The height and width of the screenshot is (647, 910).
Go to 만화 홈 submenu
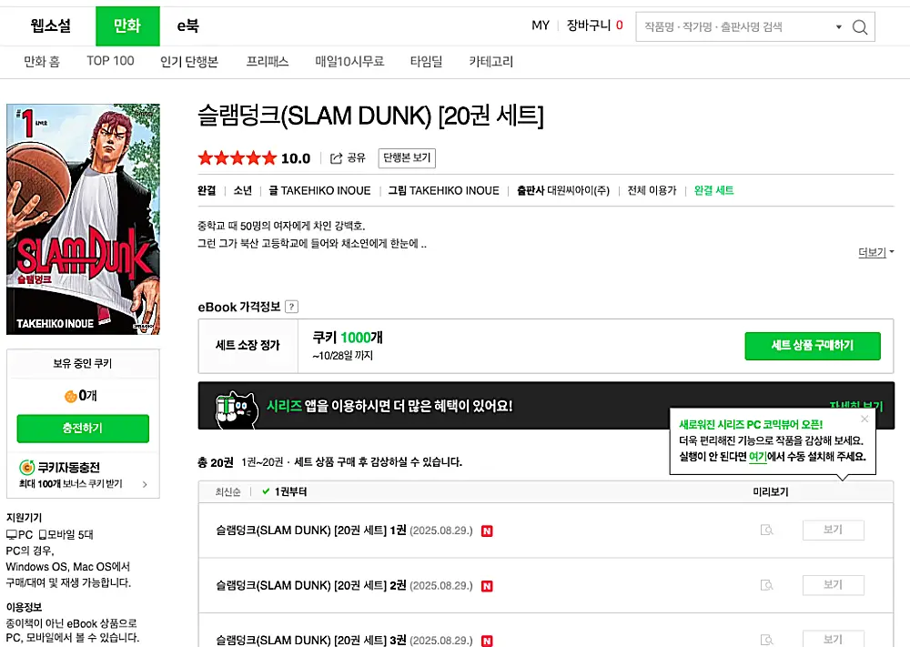coord(42,62)
